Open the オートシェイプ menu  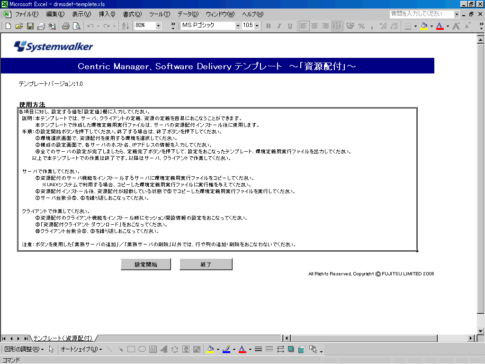tap(81, 349)
